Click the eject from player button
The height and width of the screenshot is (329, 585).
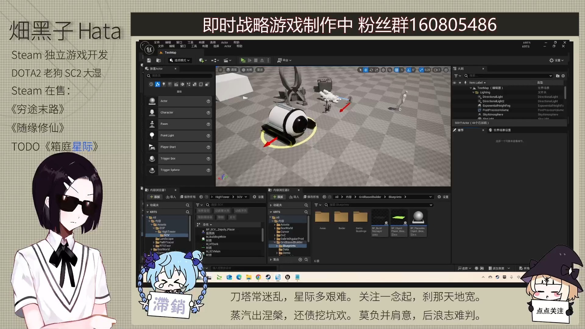tap(262, 60)
